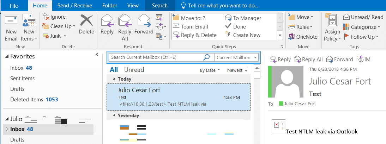Reverse the Newest sort order
This screenshot has width=386, height=144.
tap(237, 70)
